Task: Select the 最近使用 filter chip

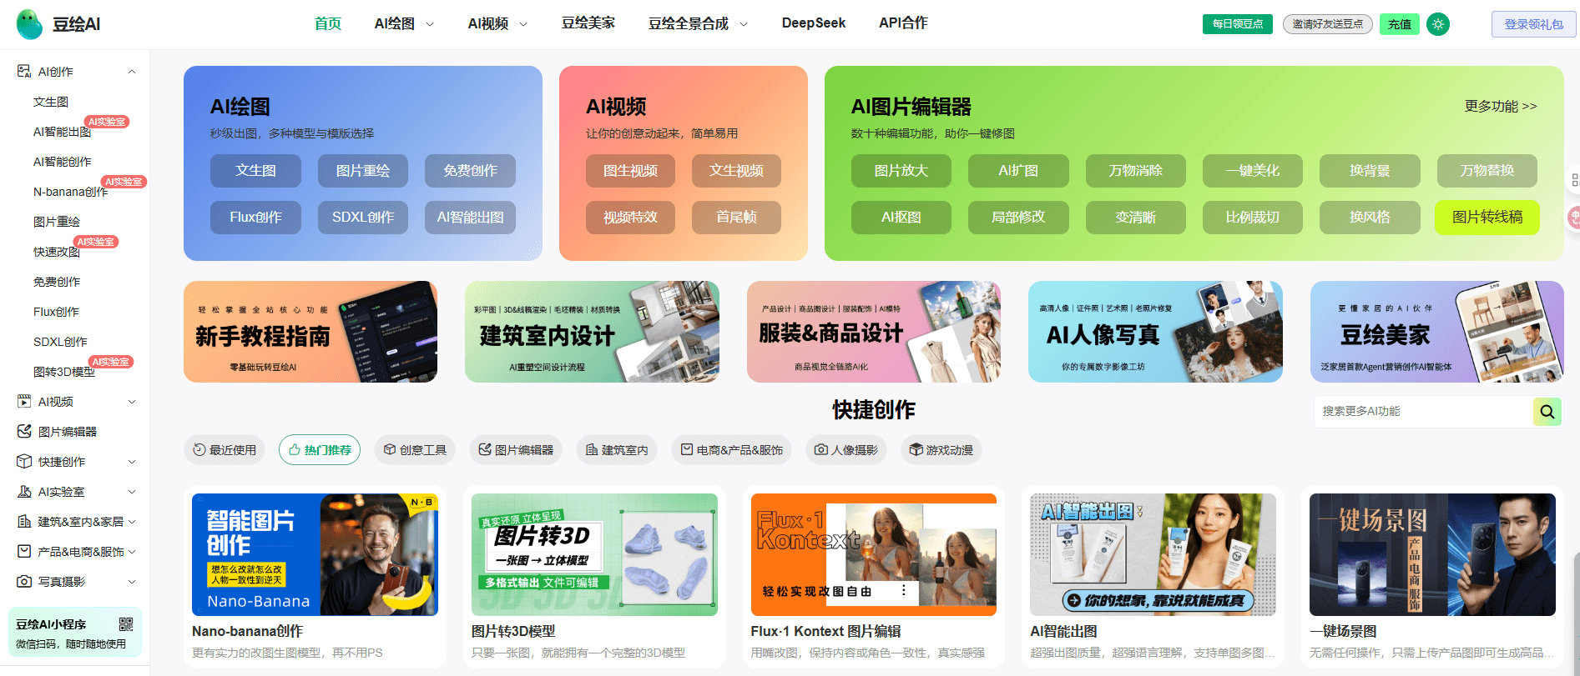Action: [x=225, y=450]
